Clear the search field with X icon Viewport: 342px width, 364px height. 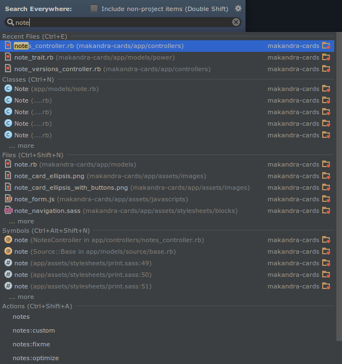[236, 22]
